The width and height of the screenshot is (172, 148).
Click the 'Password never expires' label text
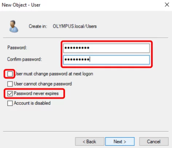click(x=36, y=93)
